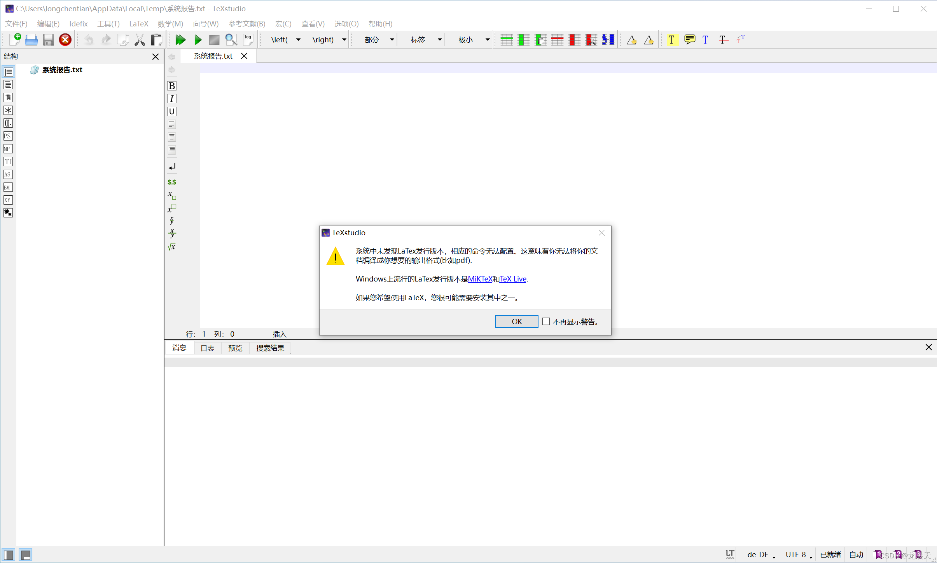Insert inline math with $$ icon

pyautogui.click(x=172, y=182)
